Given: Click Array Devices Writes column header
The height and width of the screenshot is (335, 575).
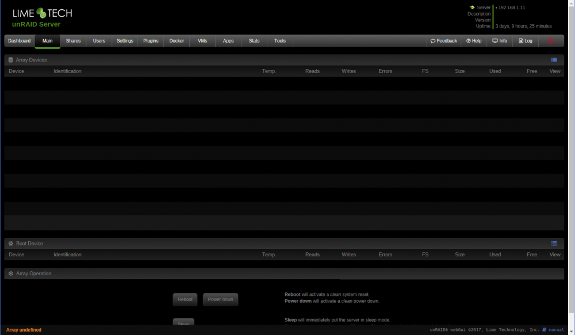Looking at the screenshot, I should (349, 71).
